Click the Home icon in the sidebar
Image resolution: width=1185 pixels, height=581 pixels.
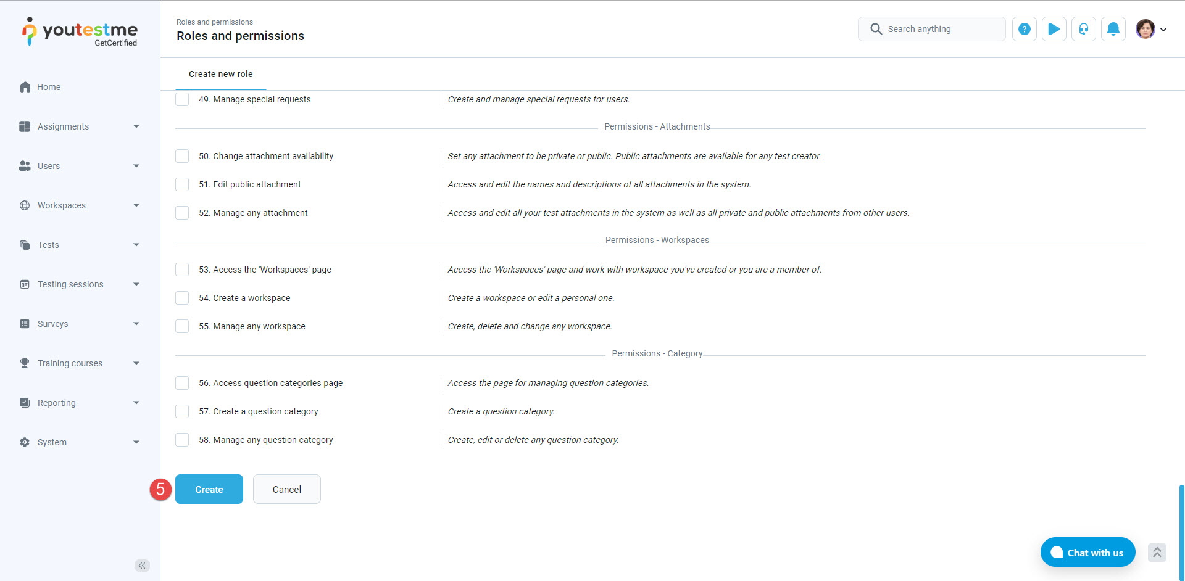point(25,87)
